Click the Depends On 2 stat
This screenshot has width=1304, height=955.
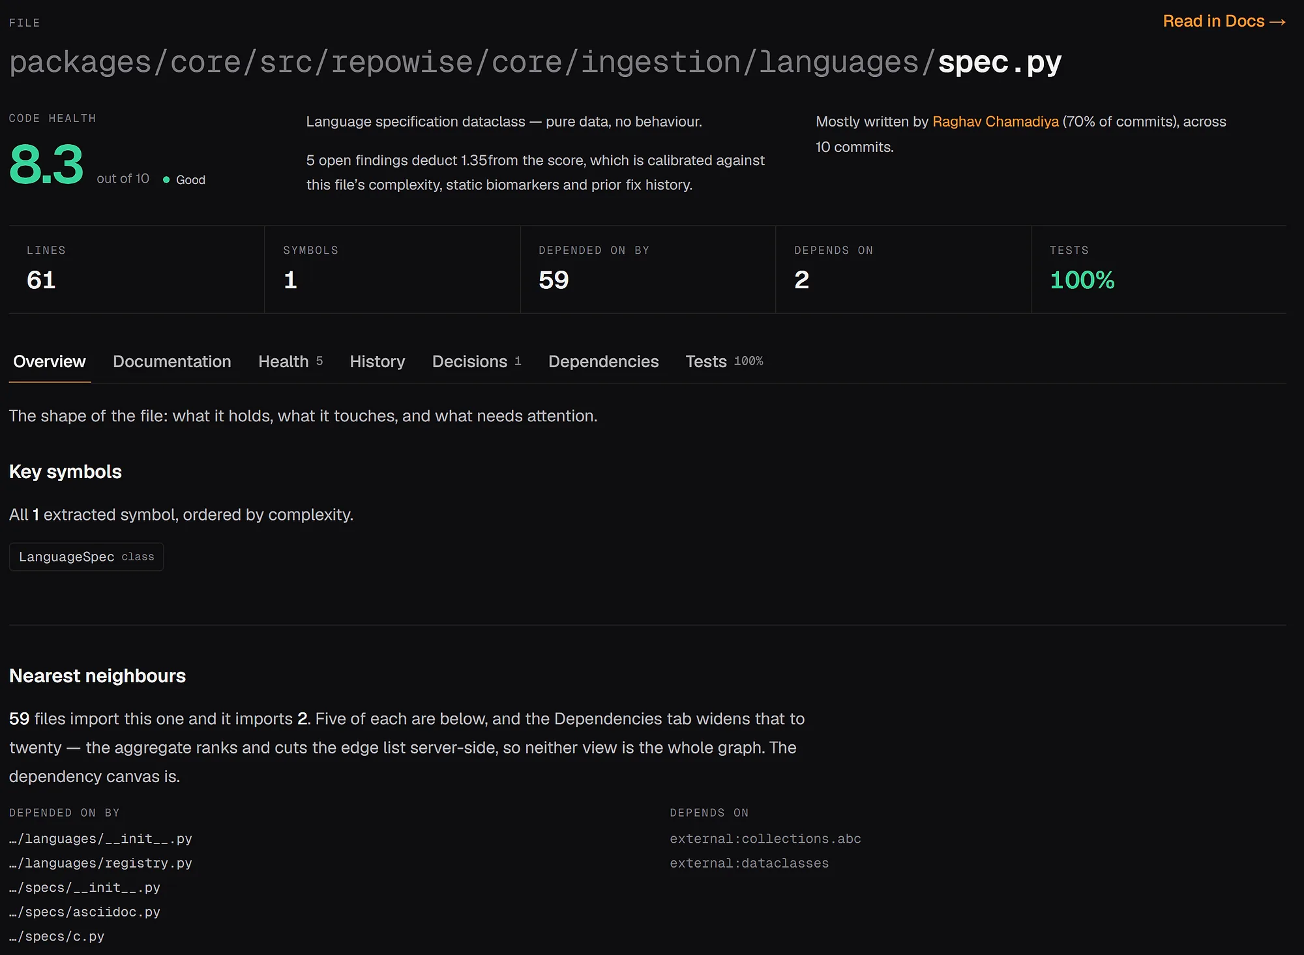coord(904,269)
